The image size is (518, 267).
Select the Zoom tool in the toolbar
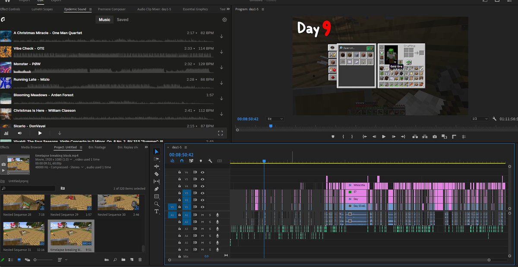pyautogui.click(x=156, y=204)
